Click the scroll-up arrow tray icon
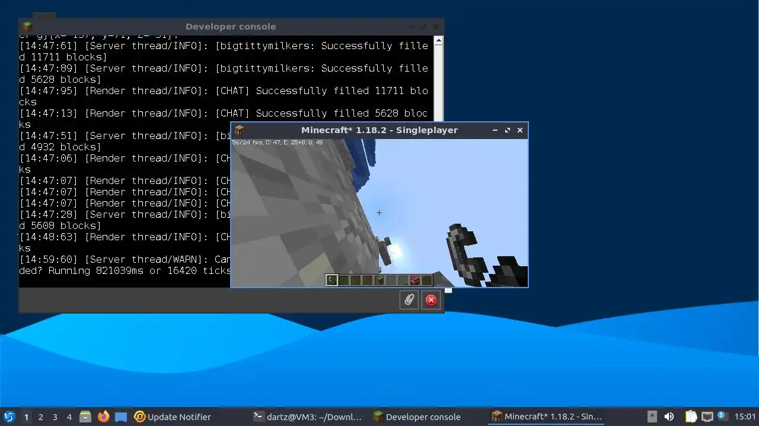The height and width of the screenshot is (426, 759). click(x=652, y=417)
